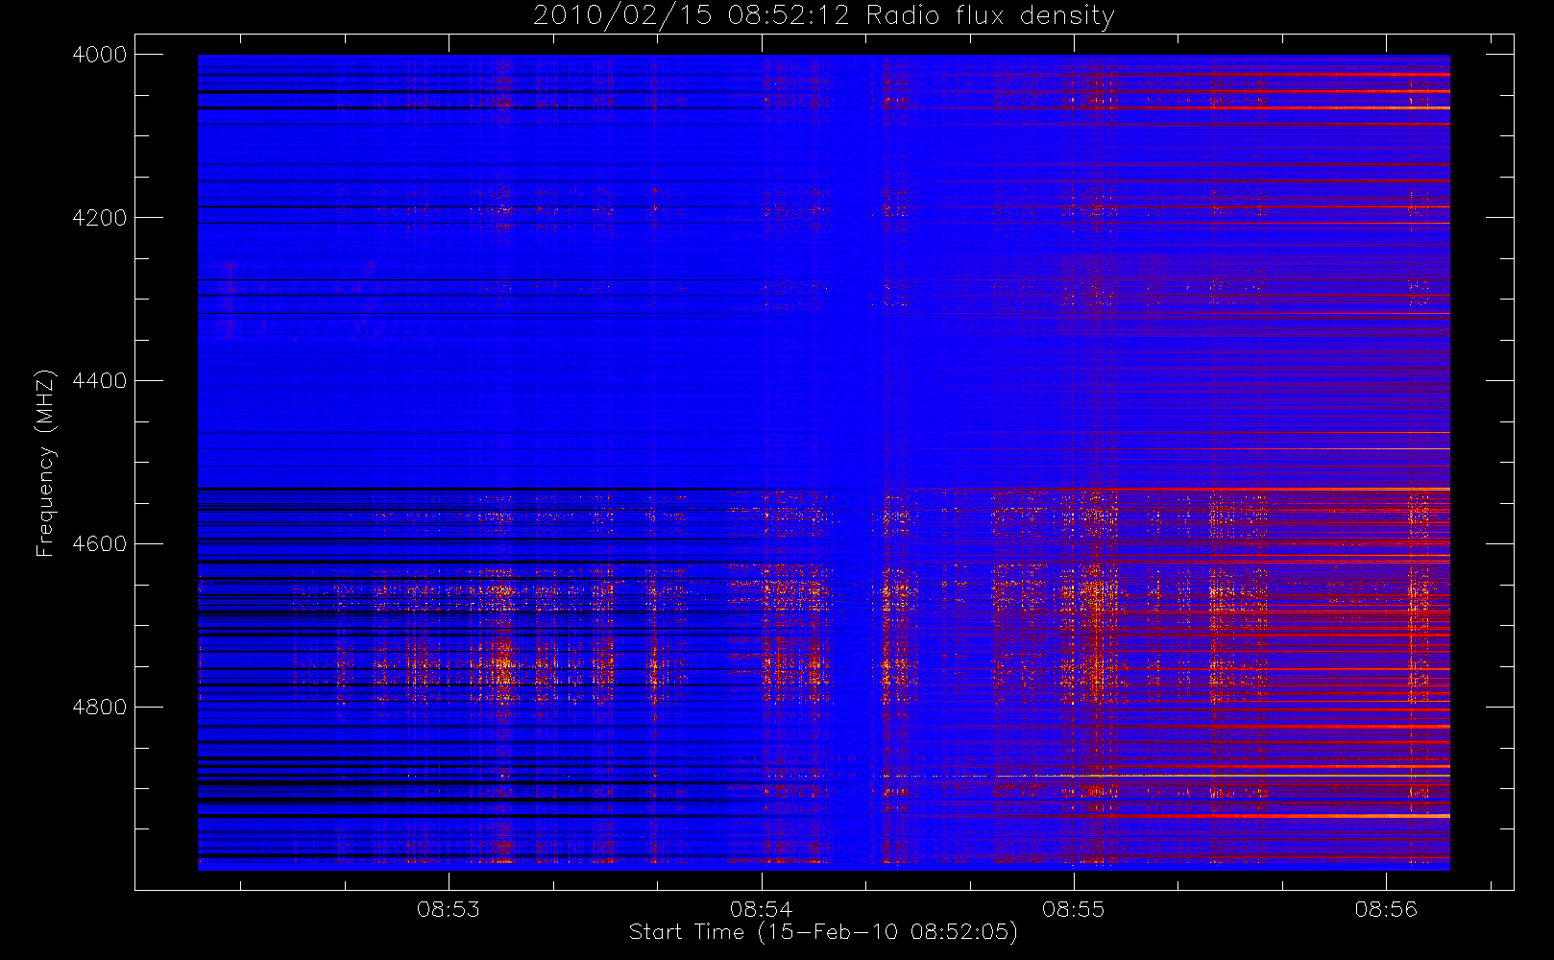This screenshot has width=1554, height=960.
Task: Click the 'Start Time (15-Feb-10 08:52:05)' x-axis label
Action: pyautogui.click(x=823, y=932)
